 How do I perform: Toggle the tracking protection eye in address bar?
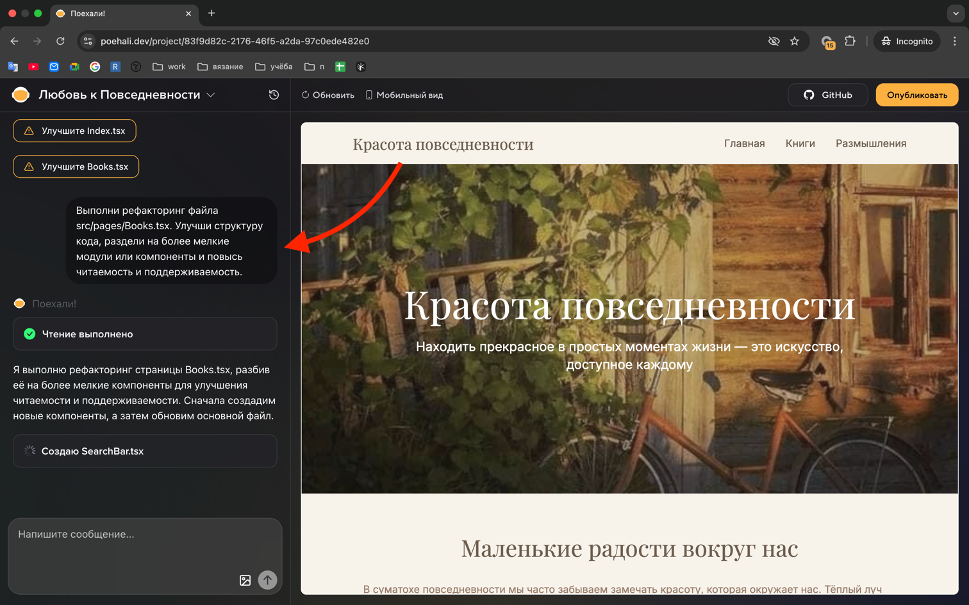coord(774,40)
